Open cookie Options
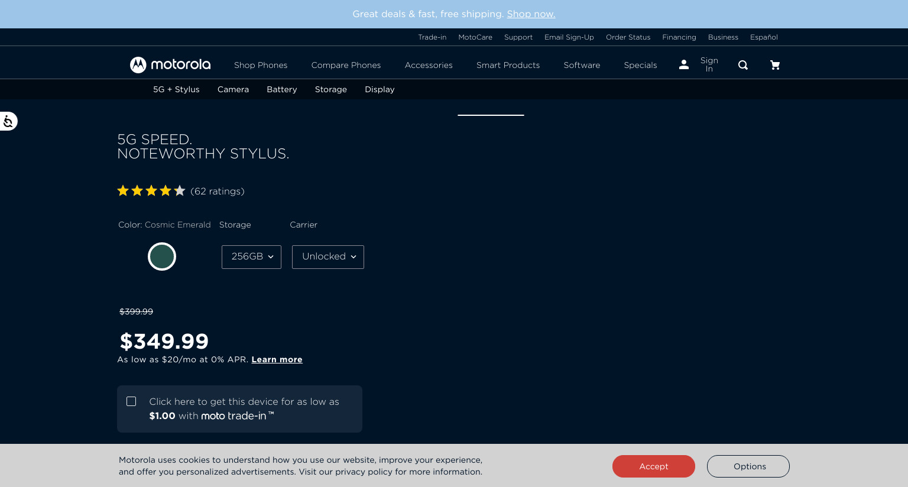 pyautogui.click(x=748, y=466)
